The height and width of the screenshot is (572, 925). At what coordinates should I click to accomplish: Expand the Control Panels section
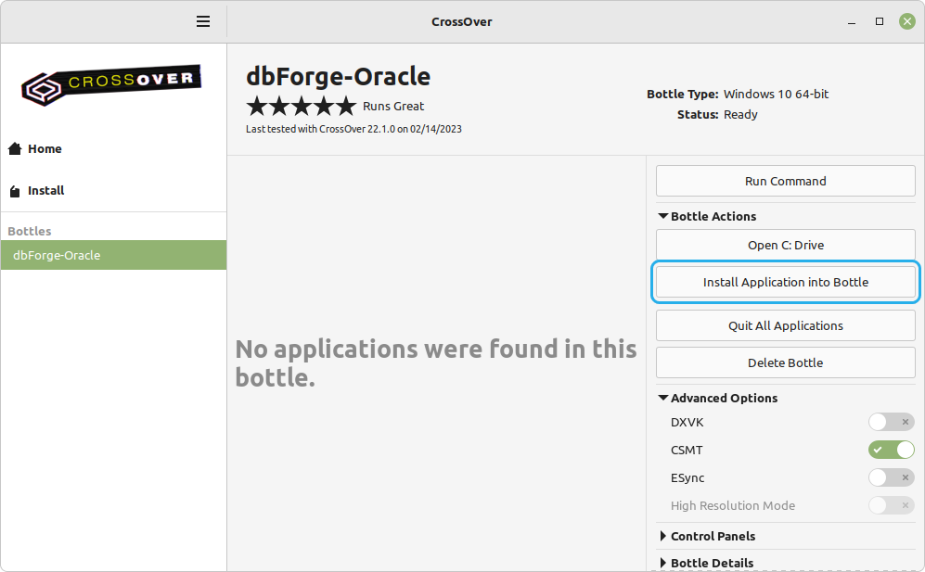[x=707, y=536]
